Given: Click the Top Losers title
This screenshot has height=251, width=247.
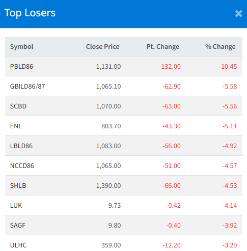Looking at the screenshot, I should 30,13.
